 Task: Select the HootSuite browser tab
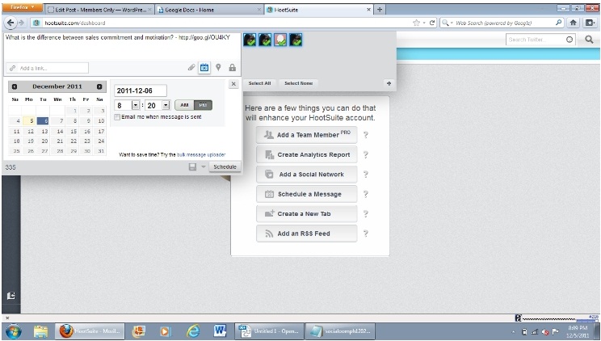(x=319, y=10)
